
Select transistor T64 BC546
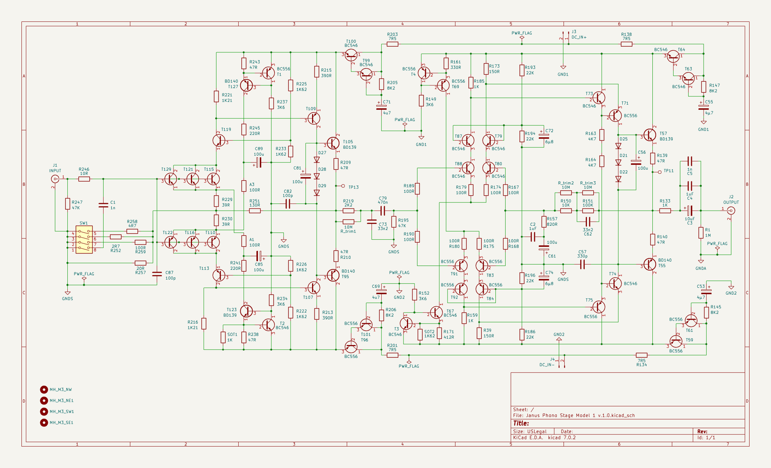tap(673, 56)
